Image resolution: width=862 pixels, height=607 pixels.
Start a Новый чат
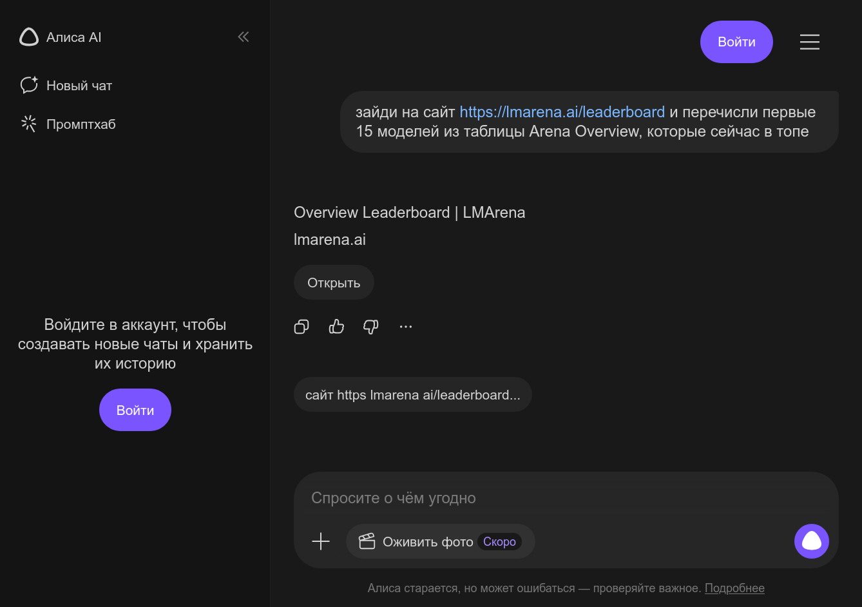tap(79, 86)
